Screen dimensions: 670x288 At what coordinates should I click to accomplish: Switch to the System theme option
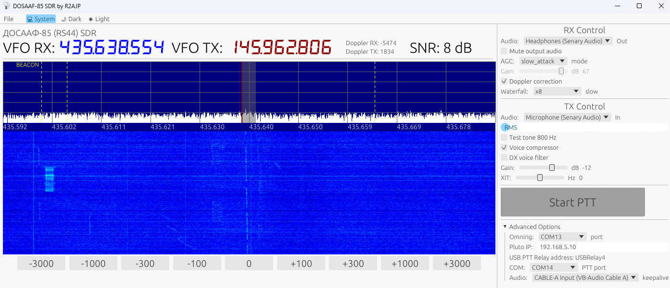click(x=40, y=19)
